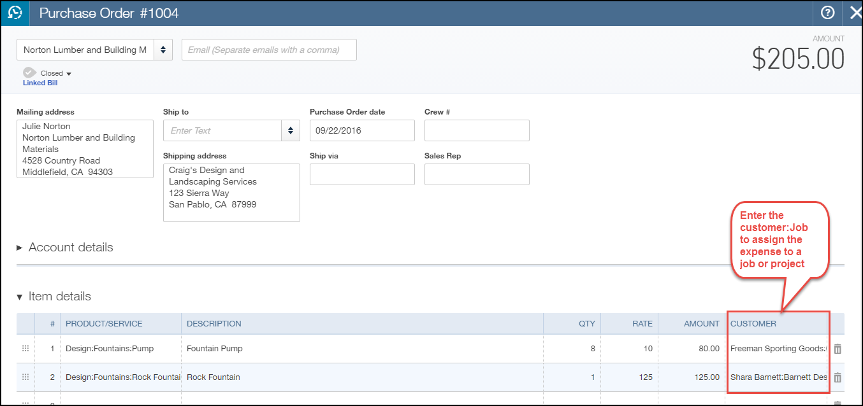Click the rate 10 cell
The height and width of the screenshot is (406, 863).
click(x=629, y=349)
